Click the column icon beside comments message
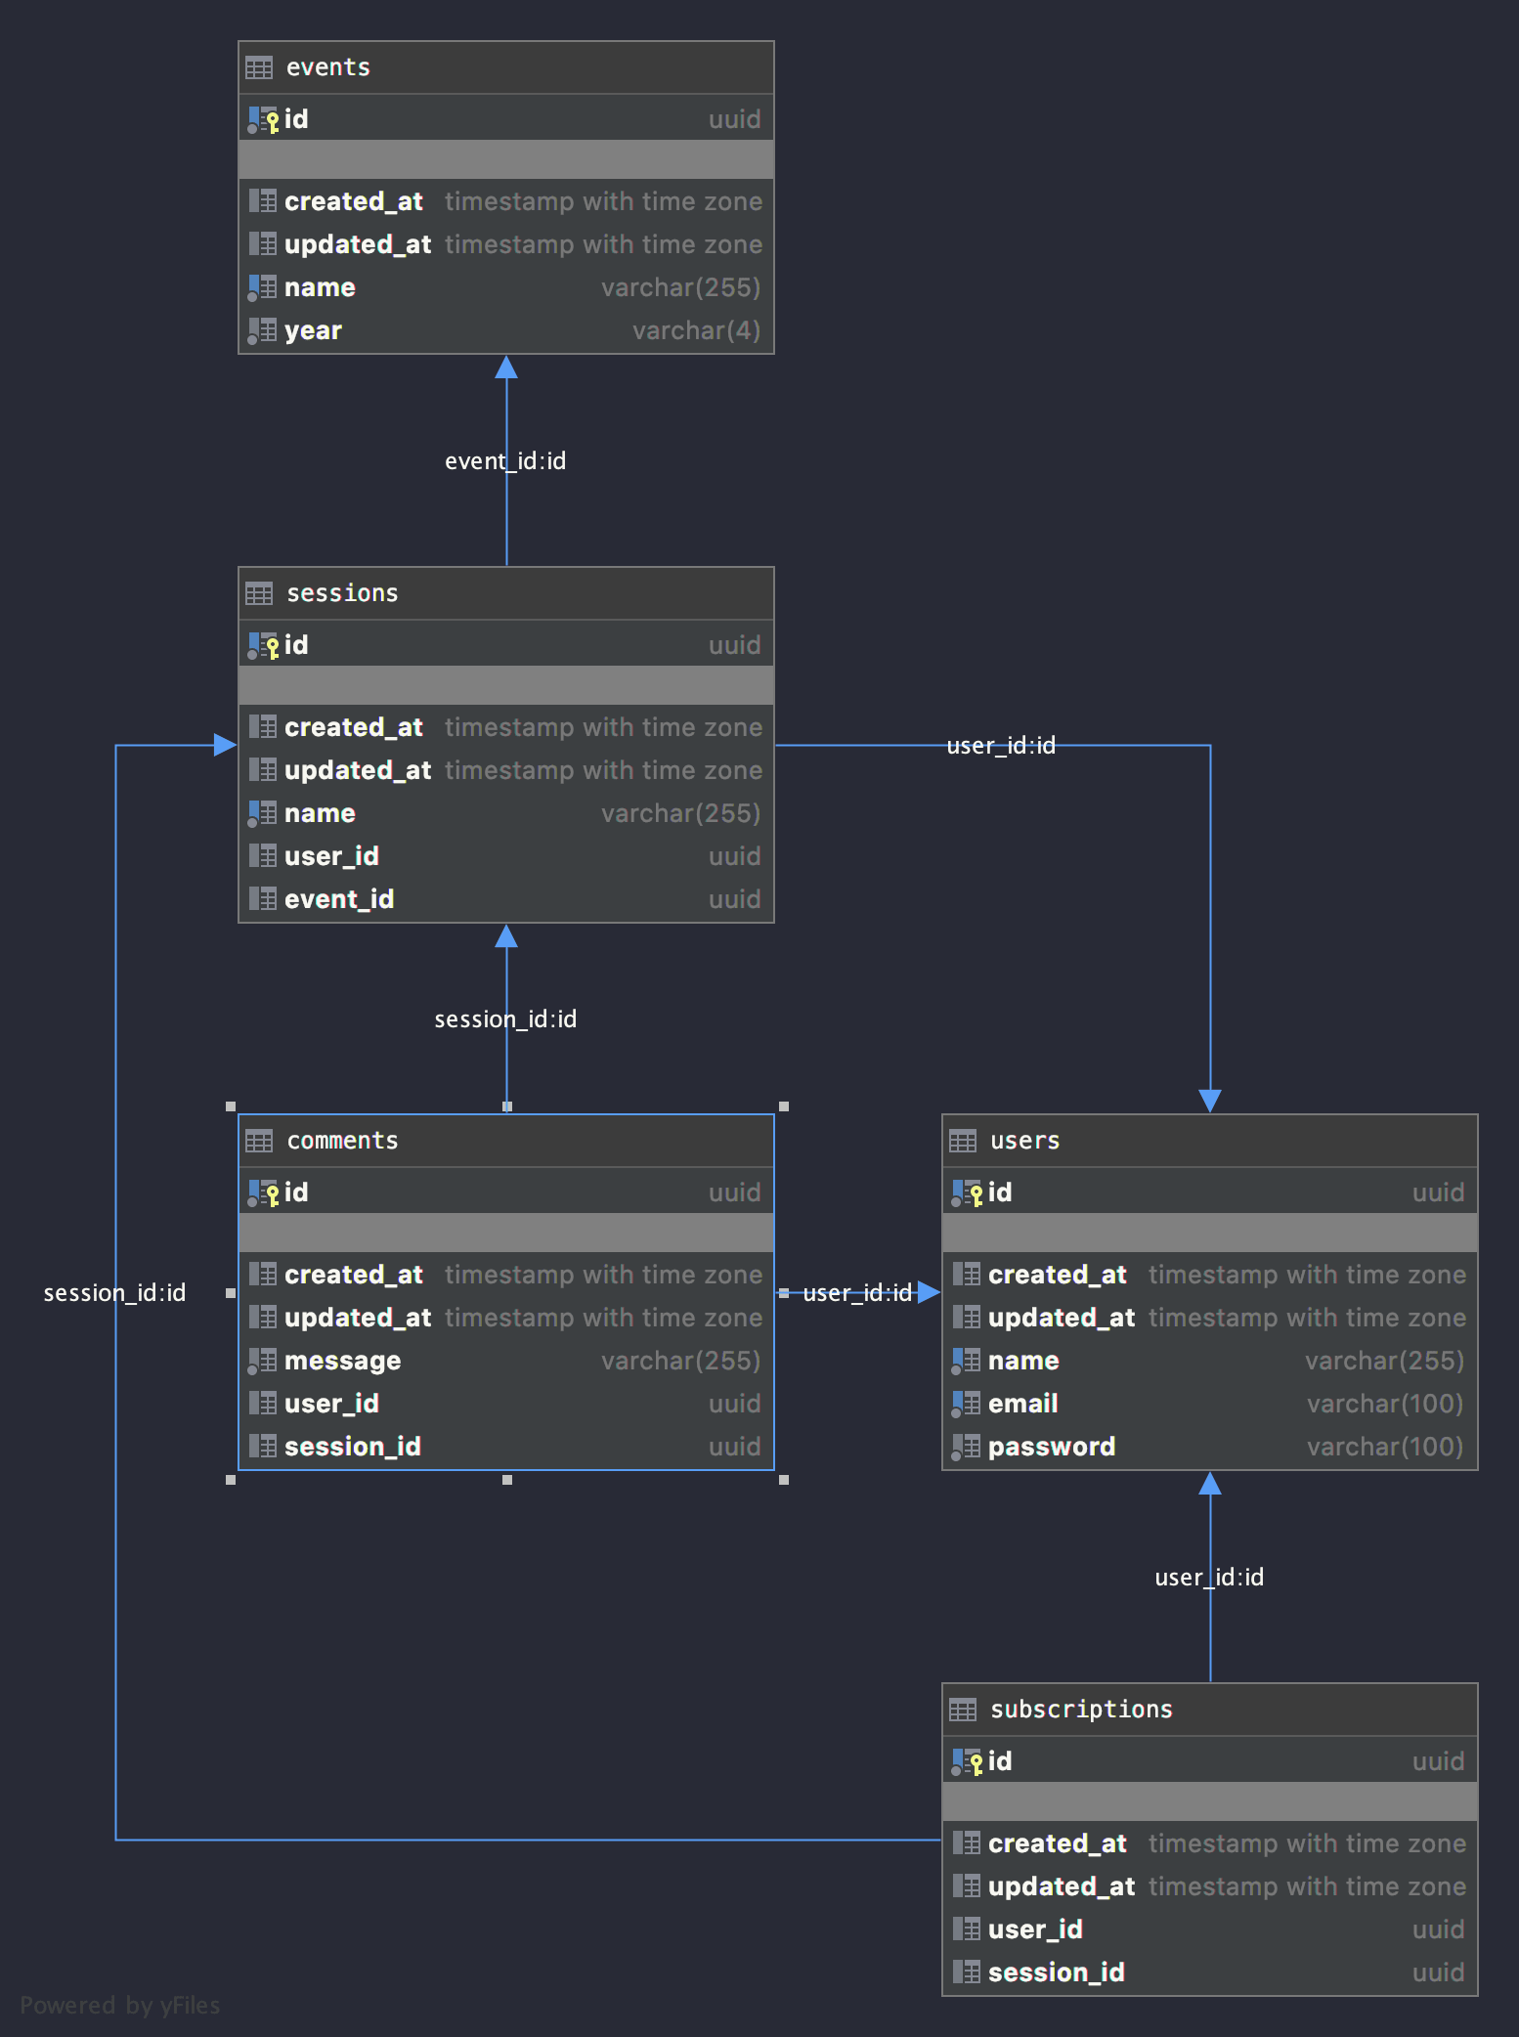The image size is (1519, 2037). (262, 1361)
